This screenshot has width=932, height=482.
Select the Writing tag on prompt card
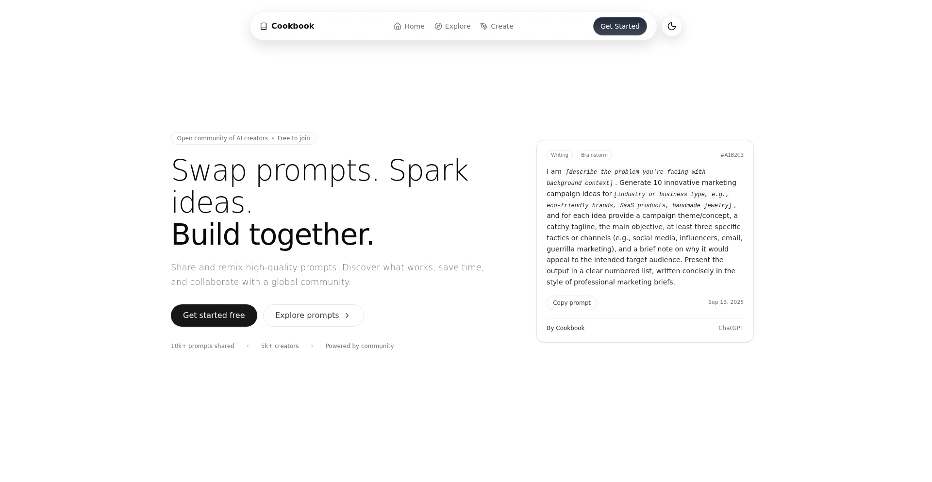point(559,155)
